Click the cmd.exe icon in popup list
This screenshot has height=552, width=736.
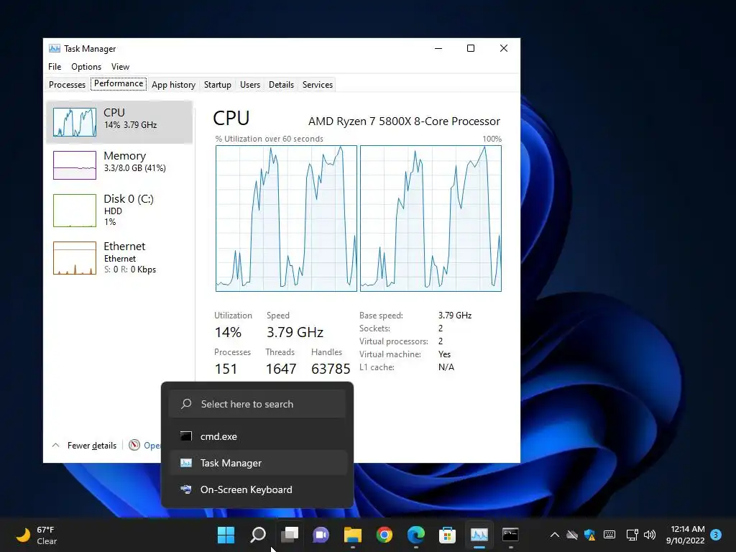pyautogui.click(x=186, y=436)
